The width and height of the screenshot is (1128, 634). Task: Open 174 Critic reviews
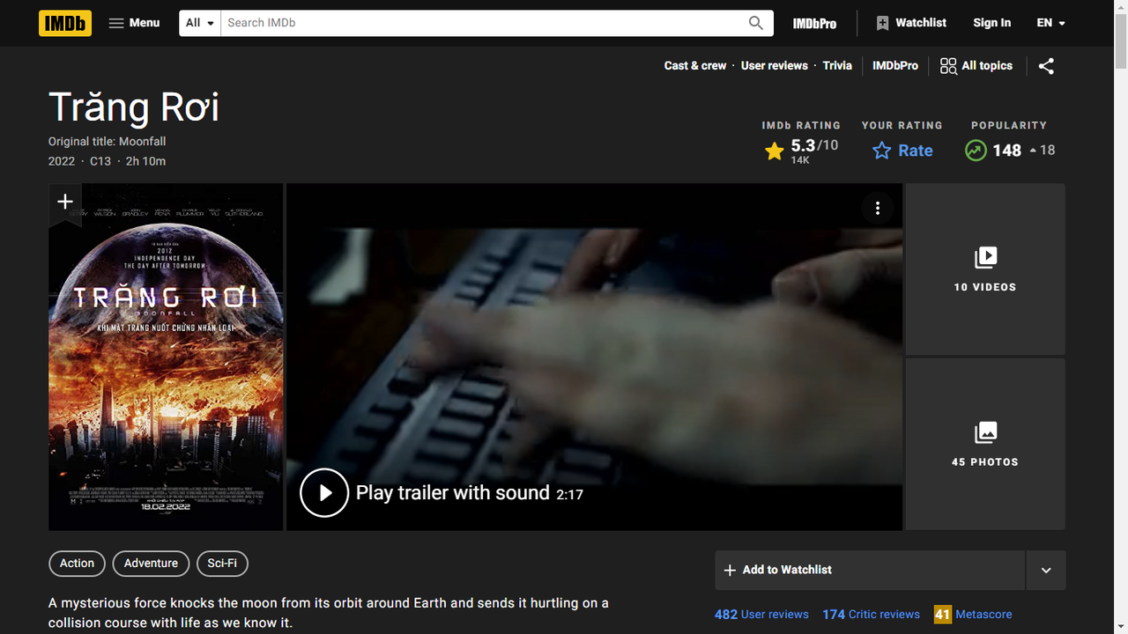871,615
